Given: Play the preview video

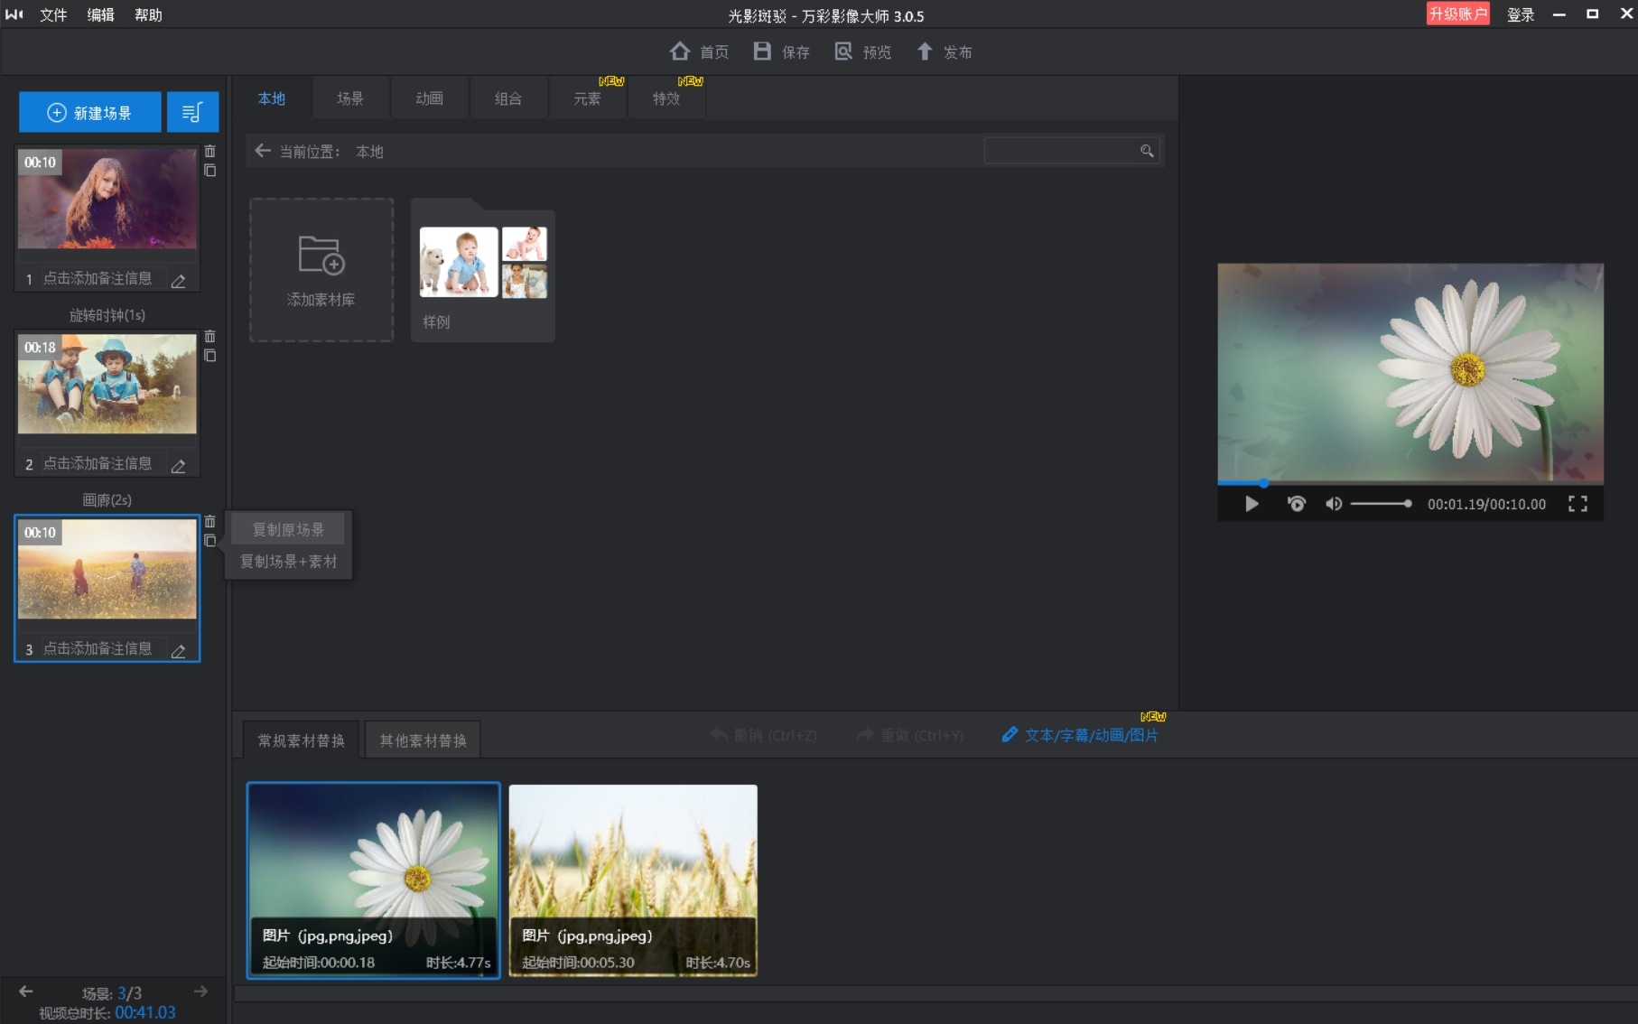Looking at the screenshot, I should tap(1252, 504).
